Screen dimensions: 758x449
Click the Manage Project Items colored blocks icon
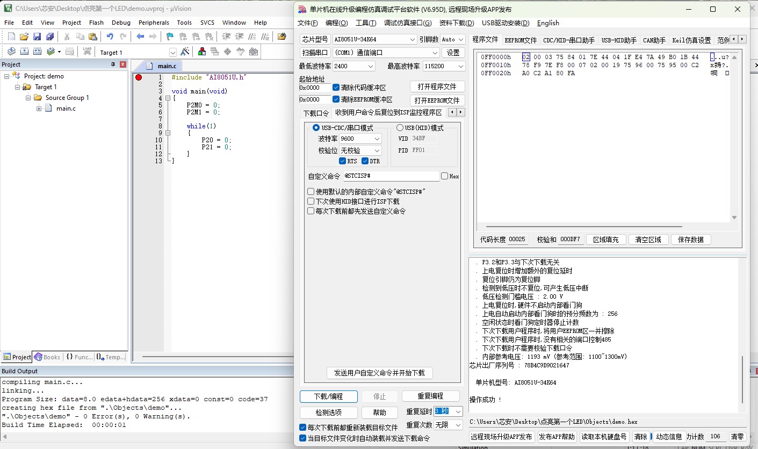[202, 52]
